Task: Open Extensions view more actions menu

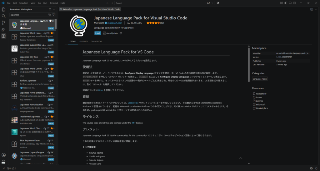Action: click(54, 9)
